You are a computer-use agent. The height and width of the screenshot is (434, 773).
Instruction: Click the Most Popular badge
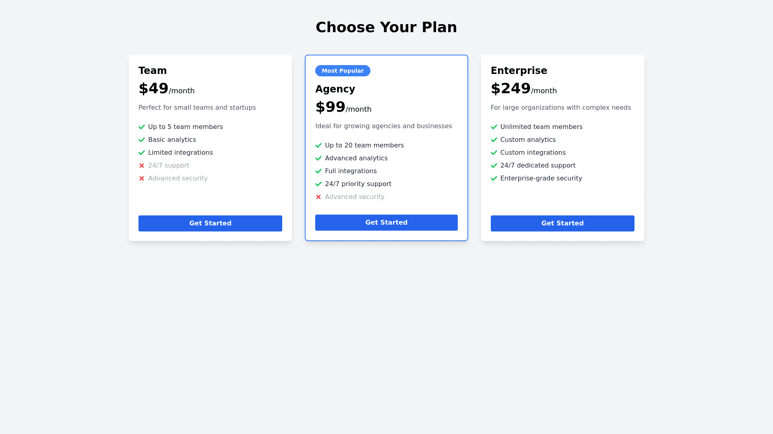[343, 71]
